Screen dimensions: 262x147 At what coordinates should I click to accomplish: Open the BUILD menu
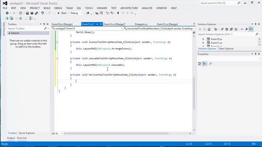click(x=47, y=8)
